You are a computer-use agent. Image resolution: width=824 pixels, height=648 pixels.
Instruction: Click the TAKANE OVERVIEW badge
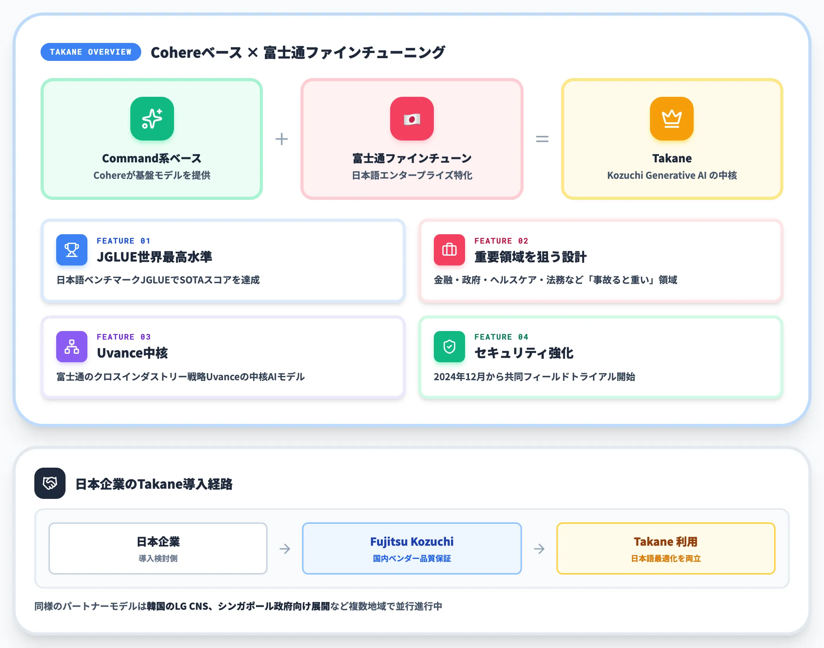[91, 52]
